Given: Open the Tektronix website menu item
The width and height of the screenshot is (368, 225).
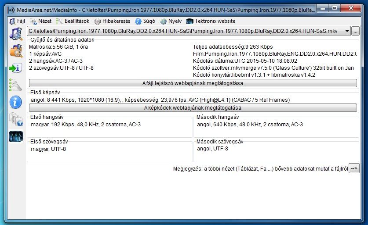Looking at the screenshot, I should coord(211,21).
